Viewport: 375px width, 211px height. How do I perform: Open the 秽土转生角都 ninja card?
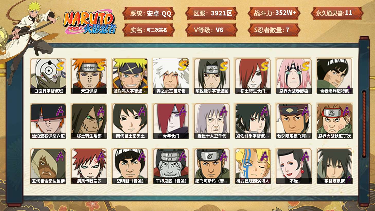[x=89, y=121]
